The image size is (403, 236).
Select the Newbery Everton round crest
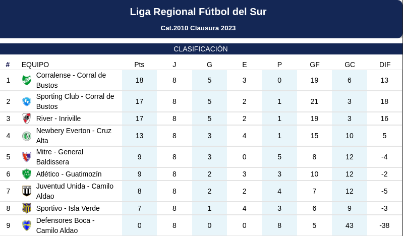(27, 136)
